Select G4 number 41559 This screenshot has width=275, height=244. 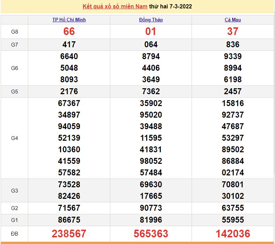[69, 161]
